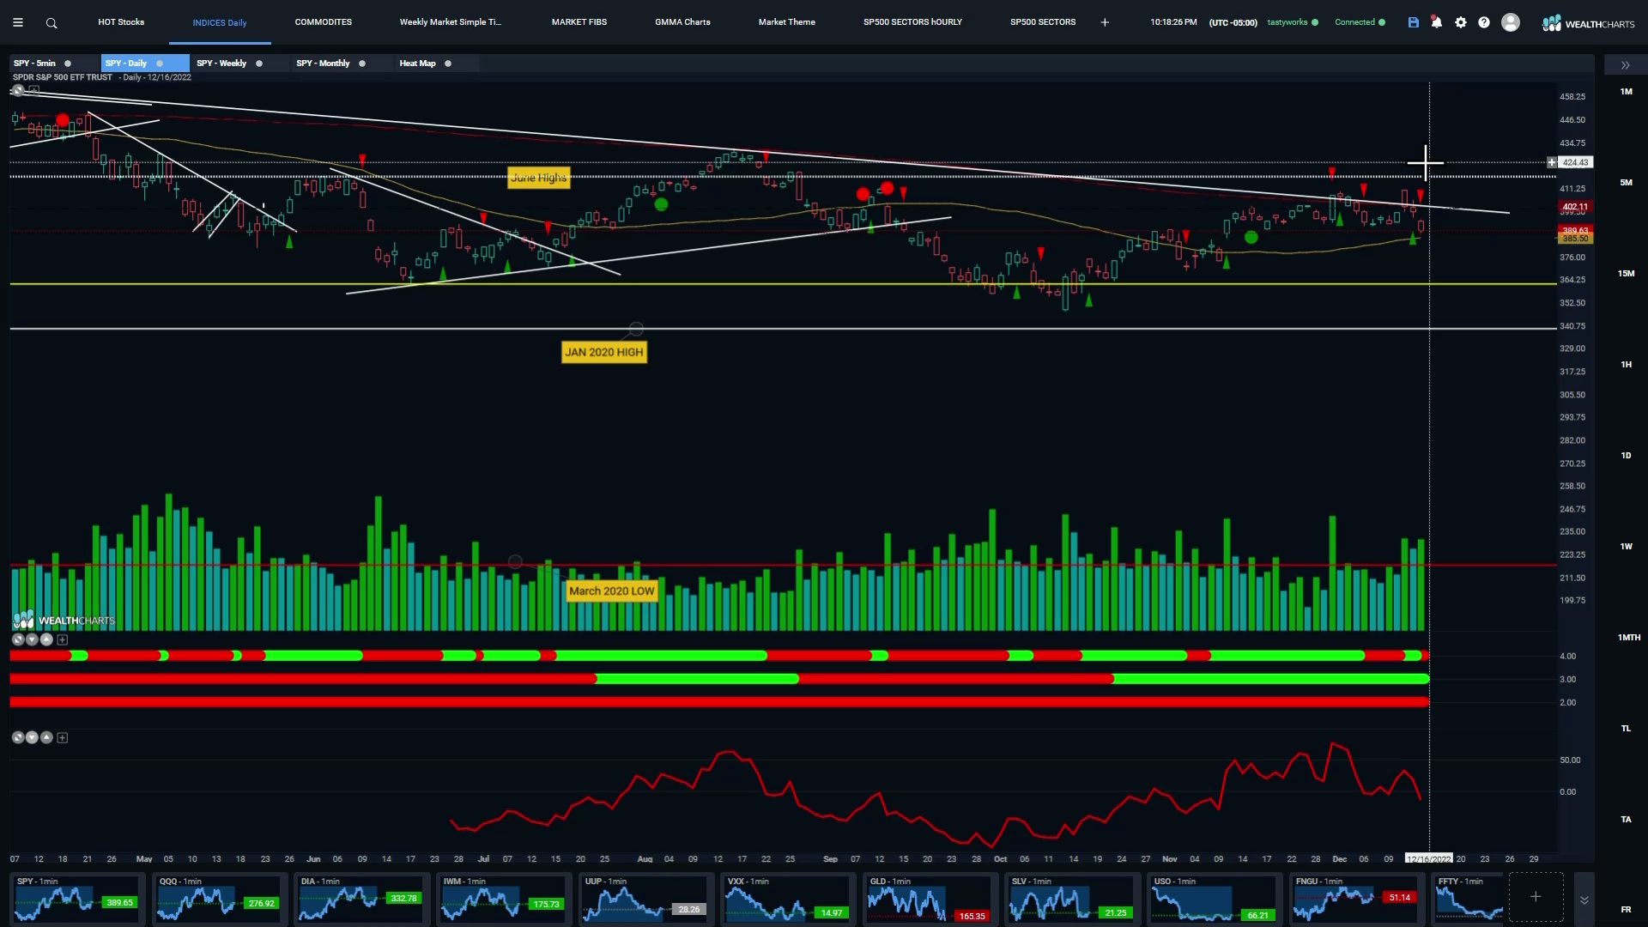Select the SPY - Monthly chart tab

coord(323,64)
